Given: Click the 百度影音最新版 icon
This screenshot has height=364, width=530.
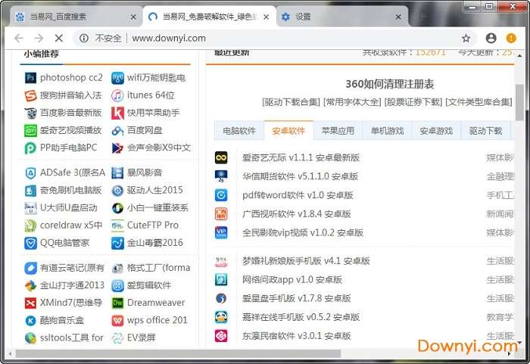Looking at the screenshot, I should [x=30, y=114].
